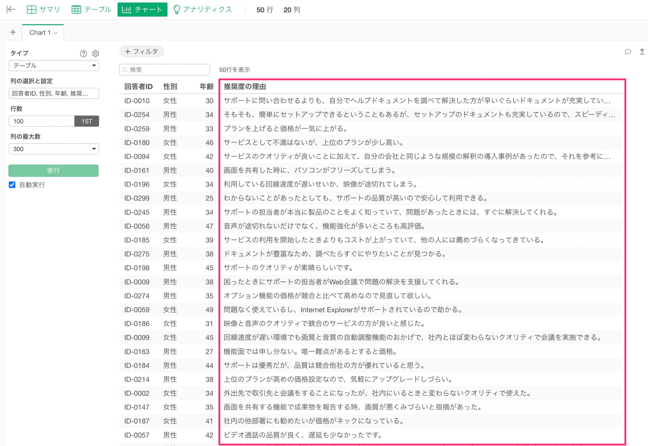The image size is (648, 446).
Task: Click the アナリティクス lightbulb icon
Action: pos(176,9)
